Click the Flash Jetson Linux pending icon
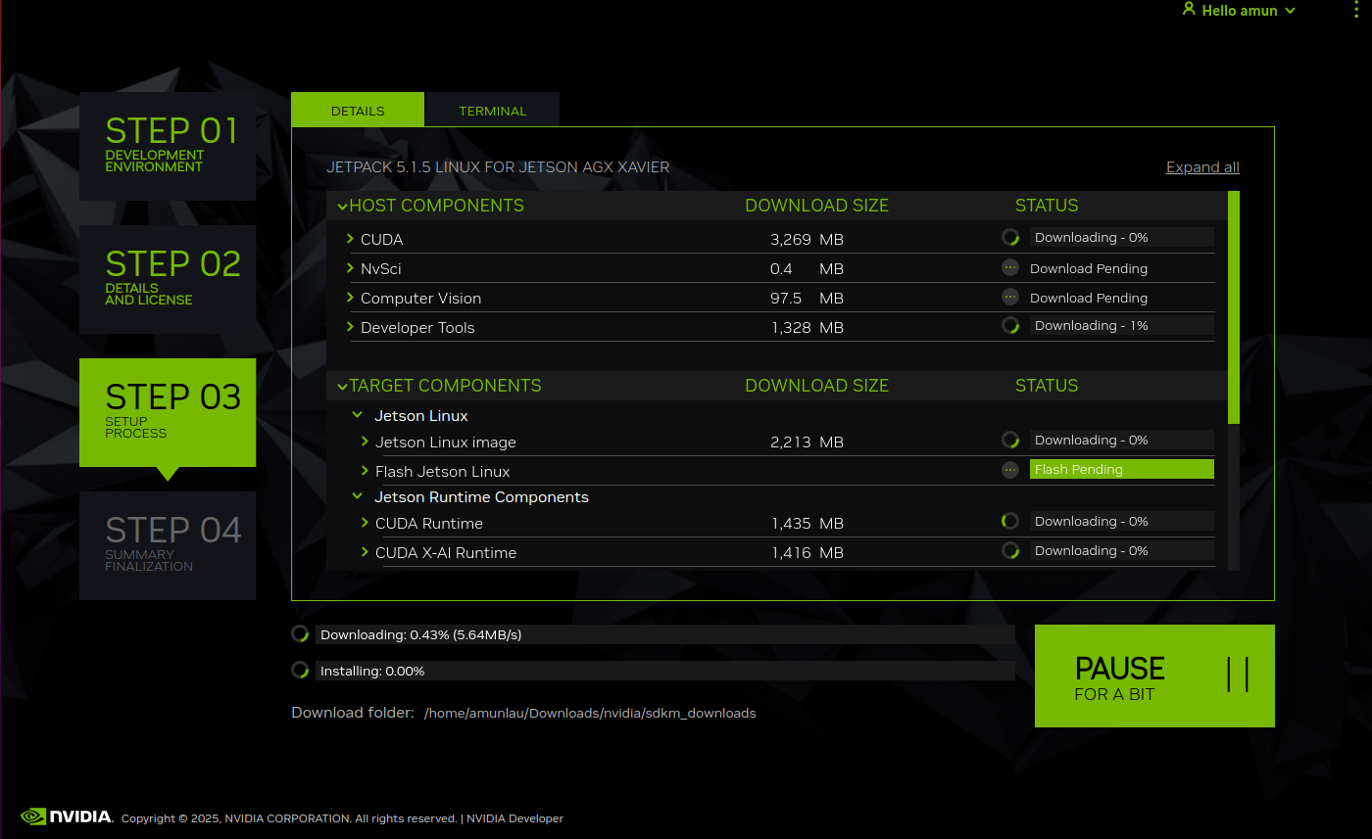 pos(1010,470)
